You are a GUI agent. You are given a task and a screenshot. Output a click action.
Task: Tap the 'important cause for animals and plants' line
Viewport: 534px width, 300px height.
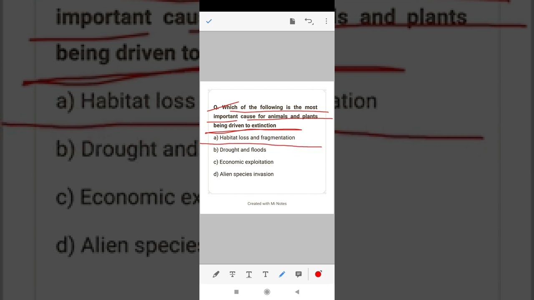click(265, 116)
